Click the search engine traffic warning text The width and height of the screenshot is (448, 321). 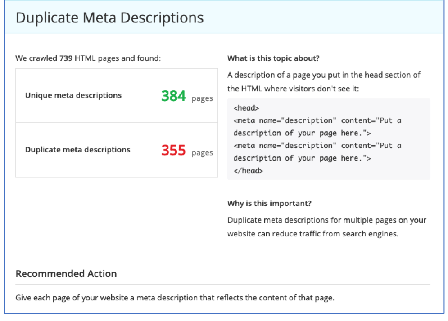click(326, 227)
